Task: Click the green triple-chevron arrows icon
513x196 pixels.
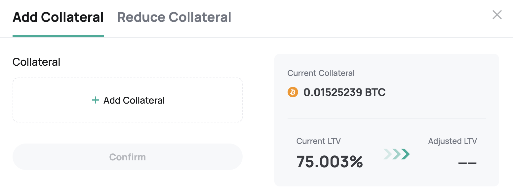Action: 397,154
